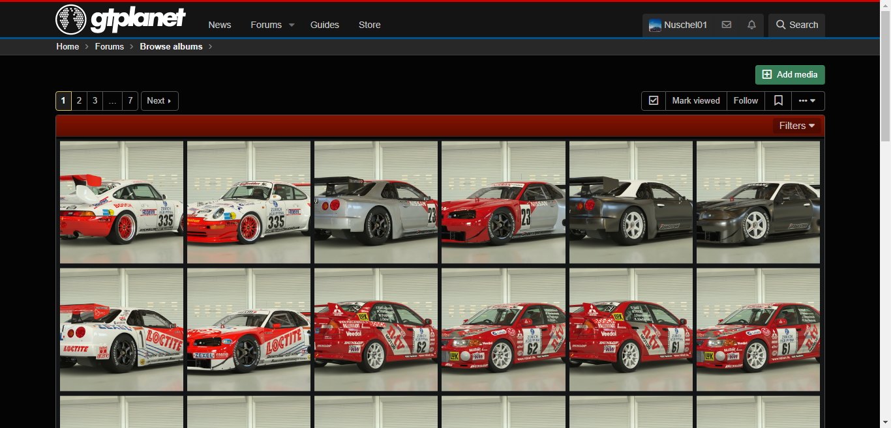
Task: Go to page 7
Action: click(130, 101)
